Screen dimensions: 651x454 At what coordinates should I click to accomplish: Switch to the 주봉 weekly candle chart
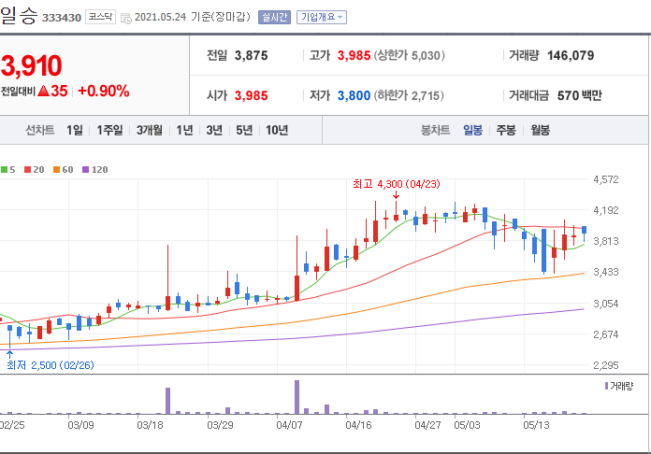[x=506, y=130]
